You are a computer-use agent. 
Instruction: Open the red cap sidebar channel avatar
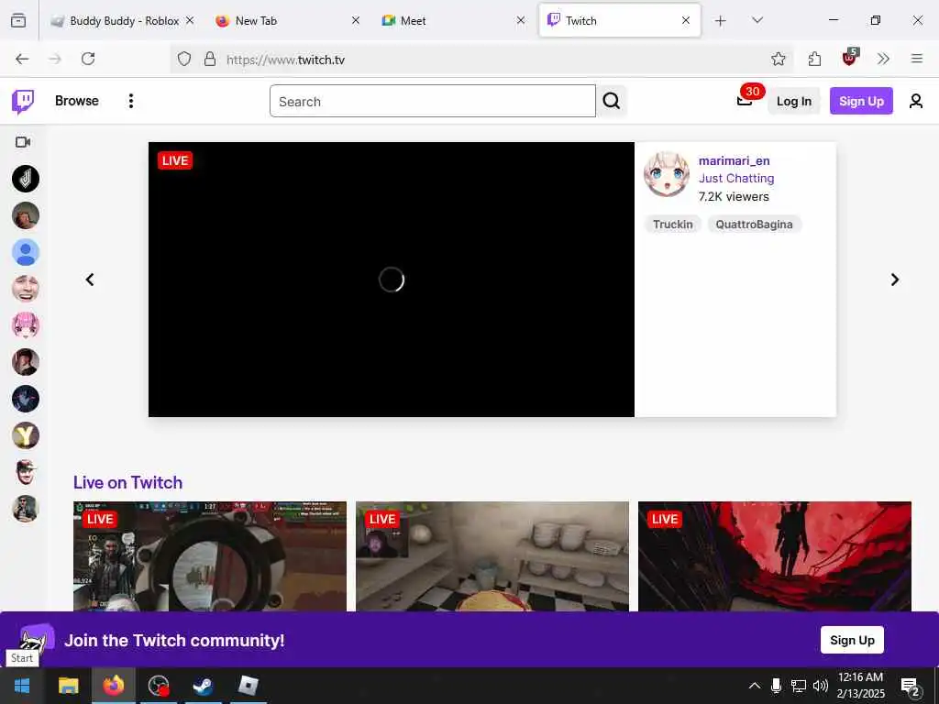tap(26, 472)
